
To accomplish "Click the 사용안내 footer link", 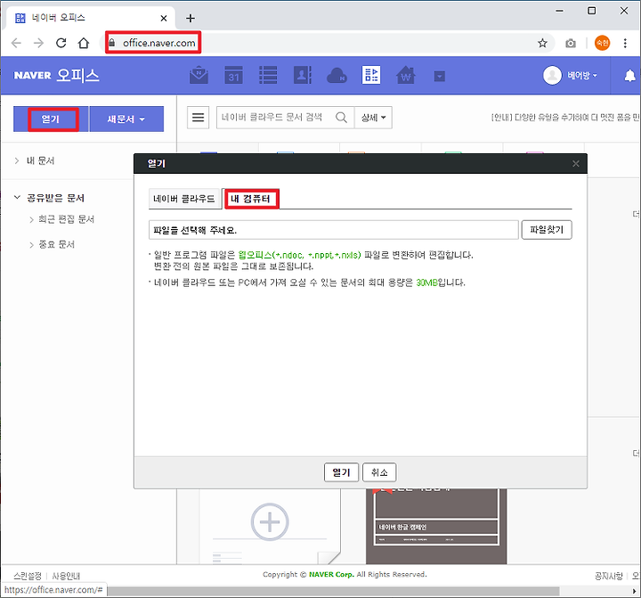I will coord(66,576).
